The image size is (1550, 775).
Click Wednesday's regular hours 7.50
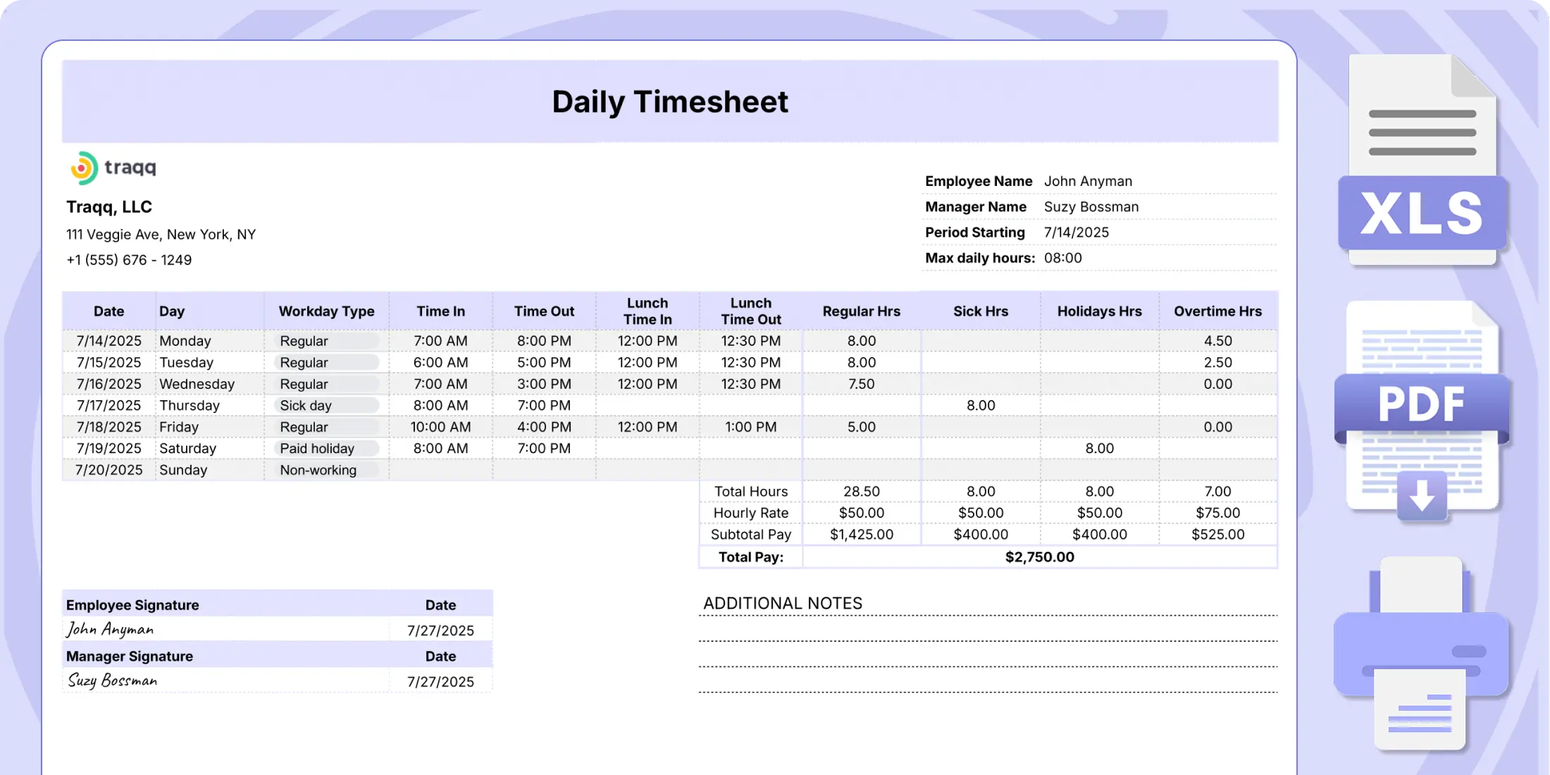coord(861,384)
